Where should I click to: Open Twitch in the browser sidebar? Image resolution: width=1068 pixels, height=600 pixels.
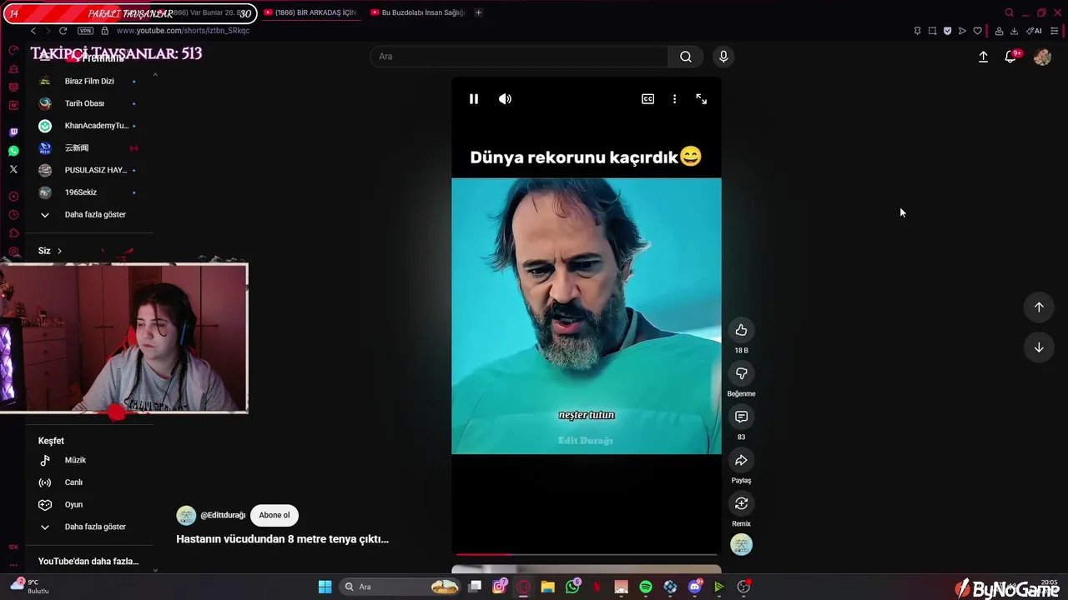pyautogui.click(x=13, y=132)
